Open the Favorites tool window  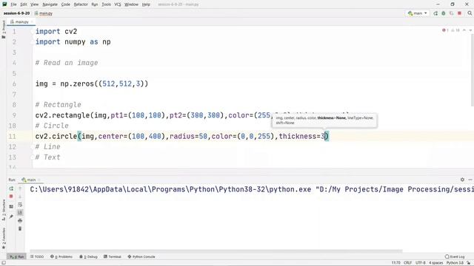point(4,238)
